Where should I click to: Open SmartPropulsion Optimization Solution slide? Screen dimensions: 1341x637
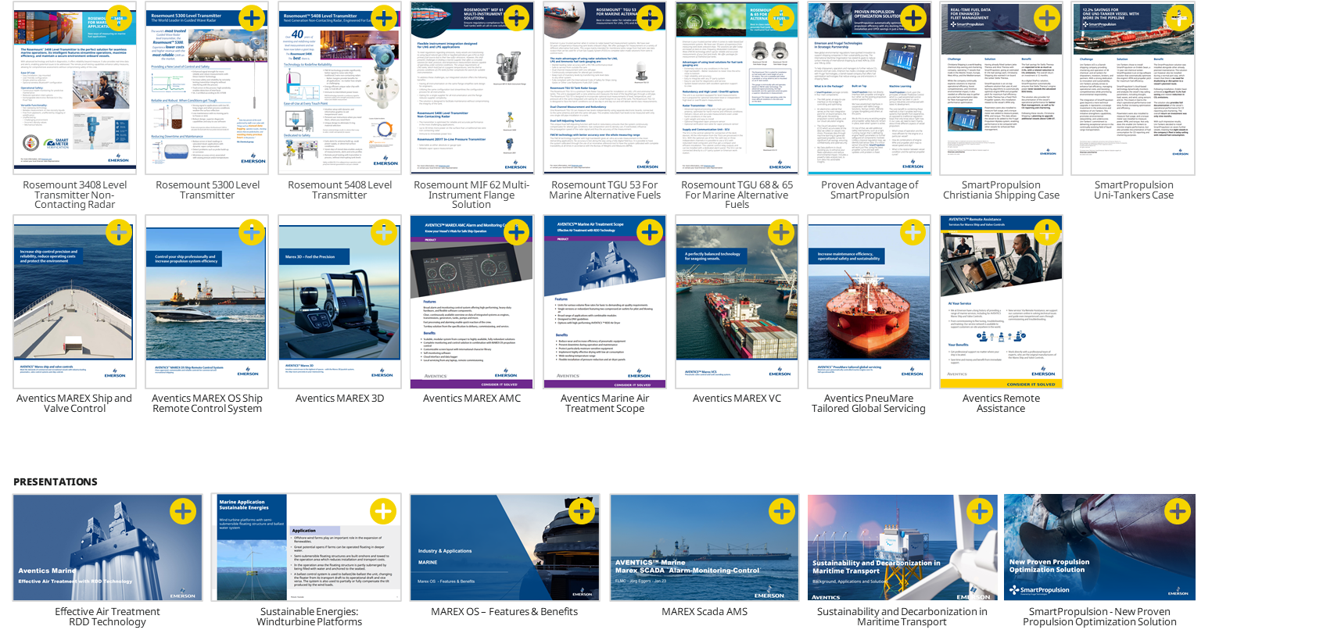(x=1100, y=547)
